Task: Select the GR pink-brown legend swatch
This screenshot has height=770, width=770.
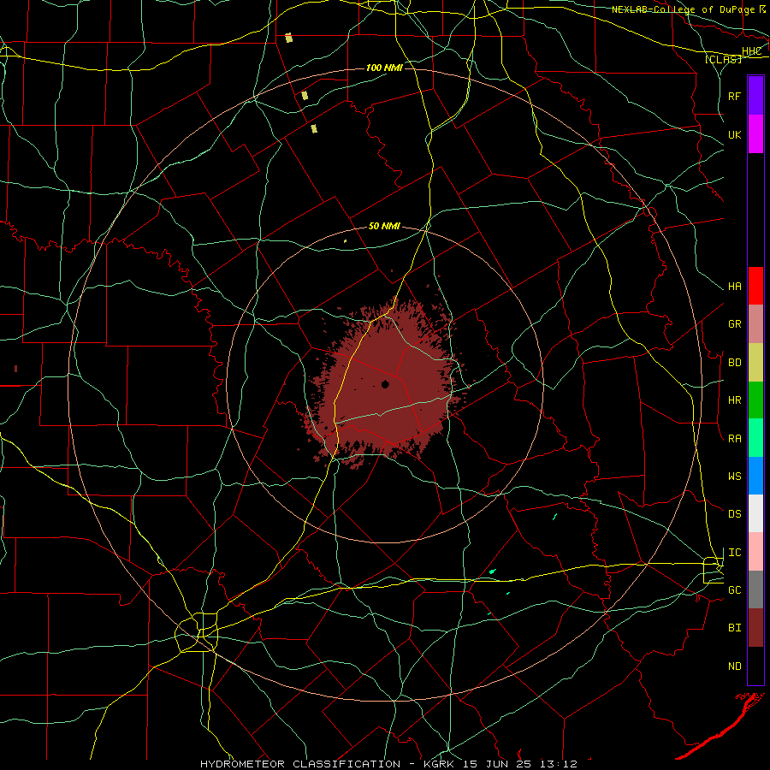Action: (x=755, y=324)
